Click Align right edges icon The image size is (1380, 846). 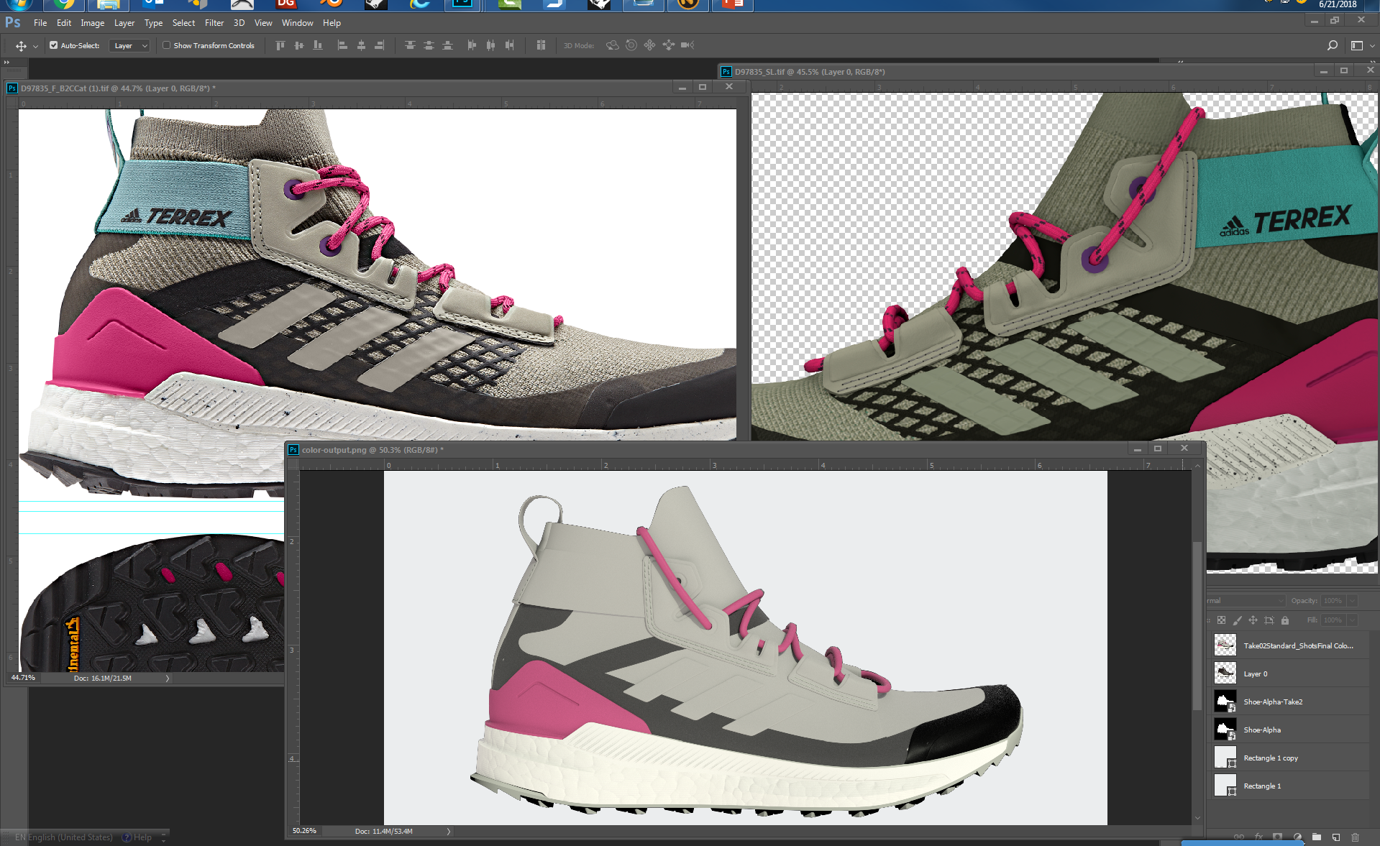click(x=379, y=45)
